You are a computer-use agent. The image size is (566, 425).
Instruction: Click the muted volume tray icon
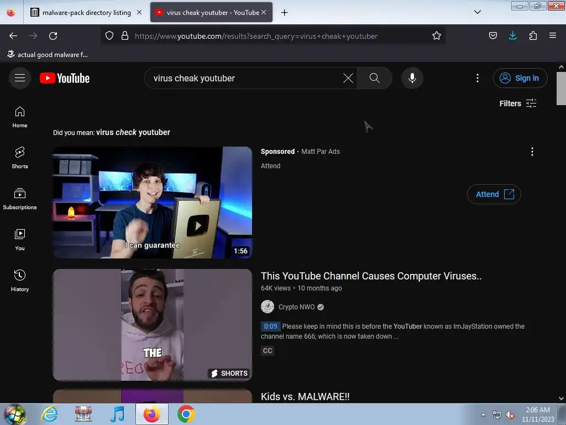(510, 415)
